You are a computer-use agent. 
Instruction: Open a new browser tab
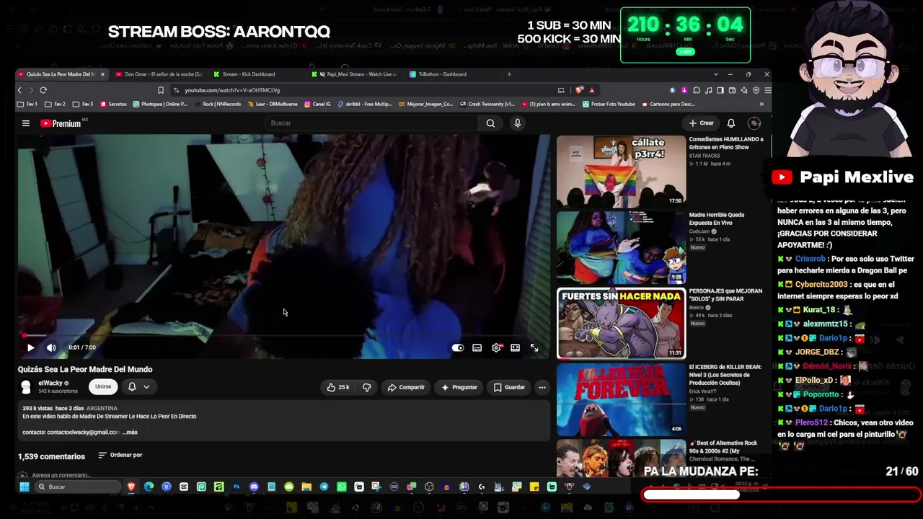(509, 74)
